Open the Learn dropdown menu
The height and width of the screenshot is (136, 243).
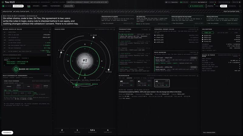point(45,6)
